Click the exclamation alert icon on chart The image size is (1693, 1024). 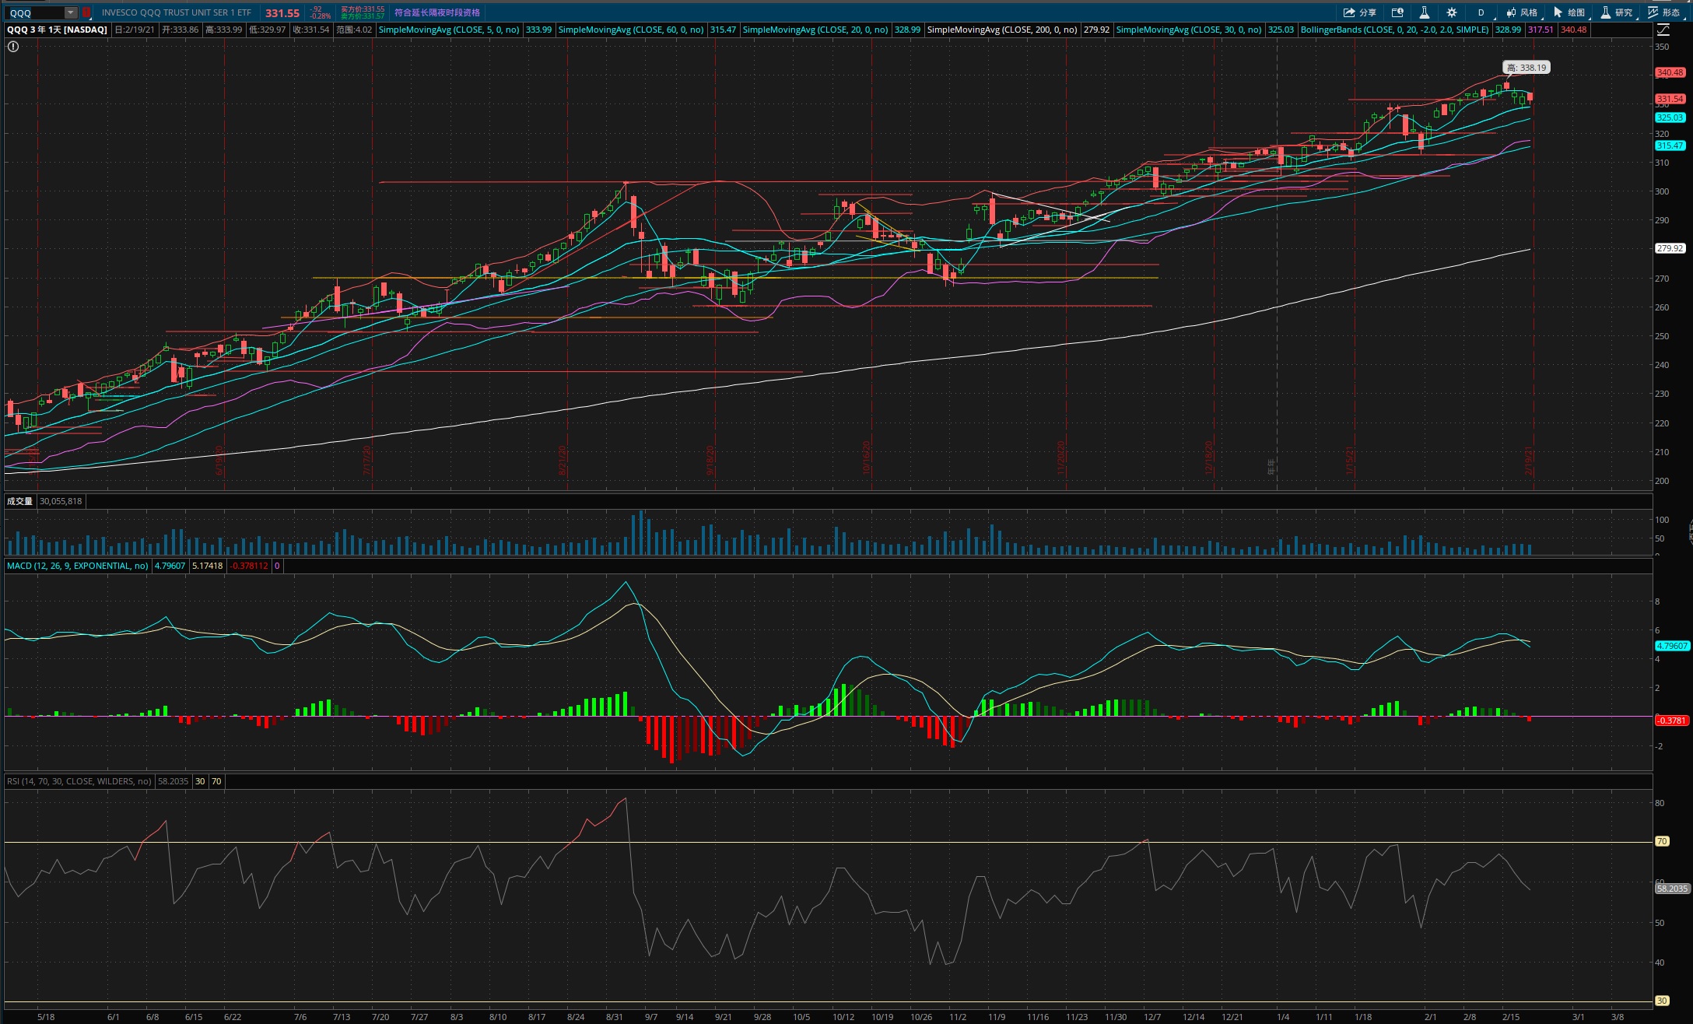[x=12, y=47]
